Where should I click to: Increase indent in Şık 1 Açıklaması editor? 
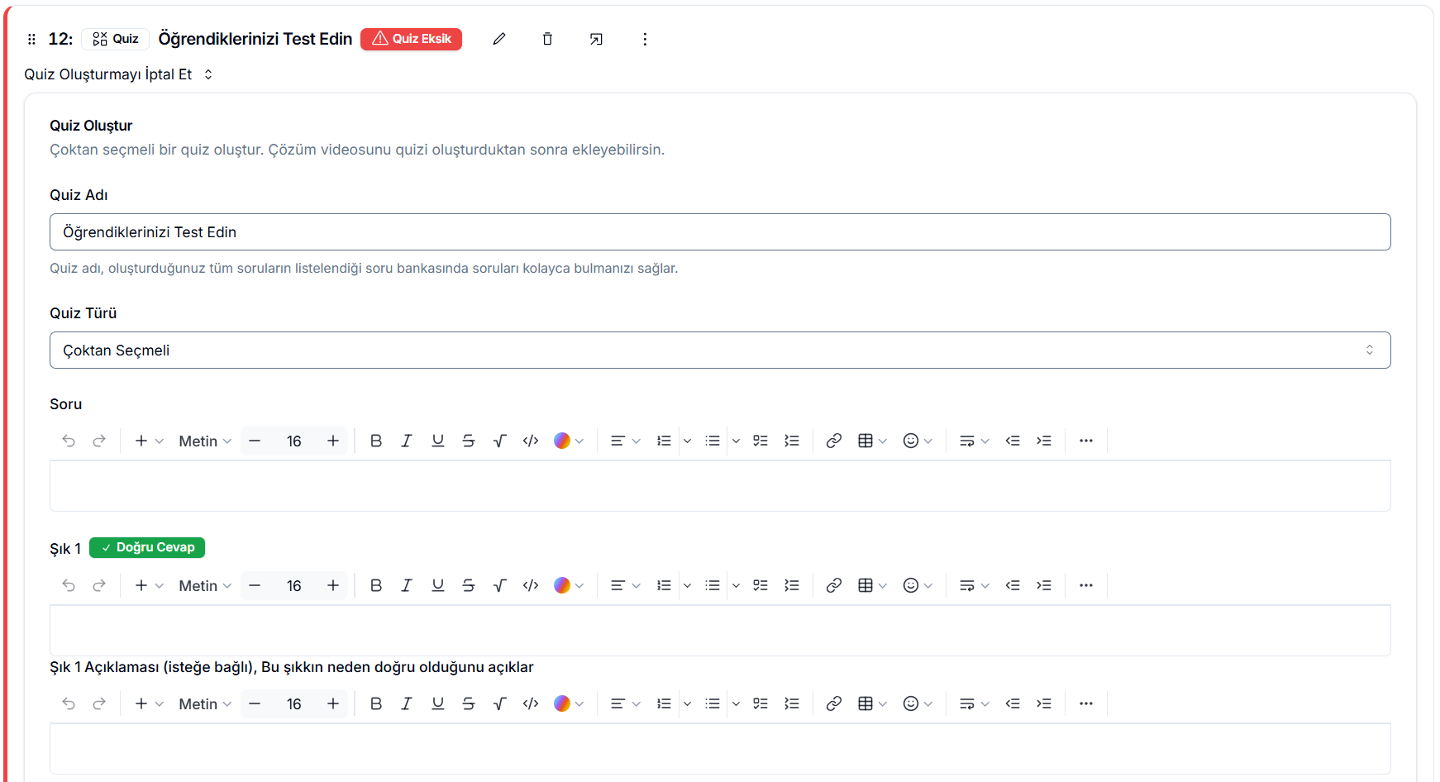(x=1044, y=703)
